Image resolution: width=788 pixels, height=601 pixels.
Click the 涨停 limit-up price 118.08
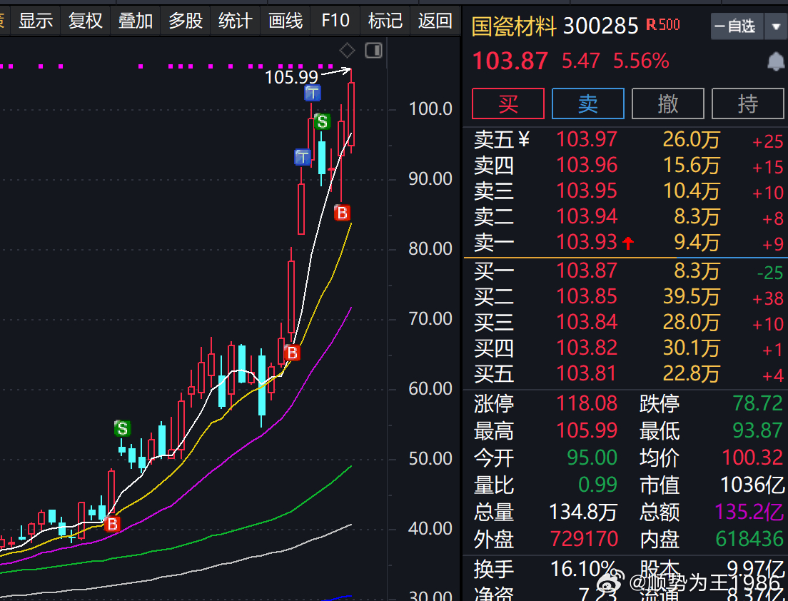[587, 403]
